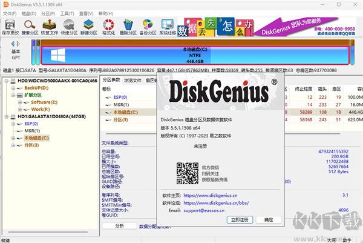This screenshot has height=243, width=363.
Task: Select MSR(1) under HD1 in tree
Action: tap(32, 131)
